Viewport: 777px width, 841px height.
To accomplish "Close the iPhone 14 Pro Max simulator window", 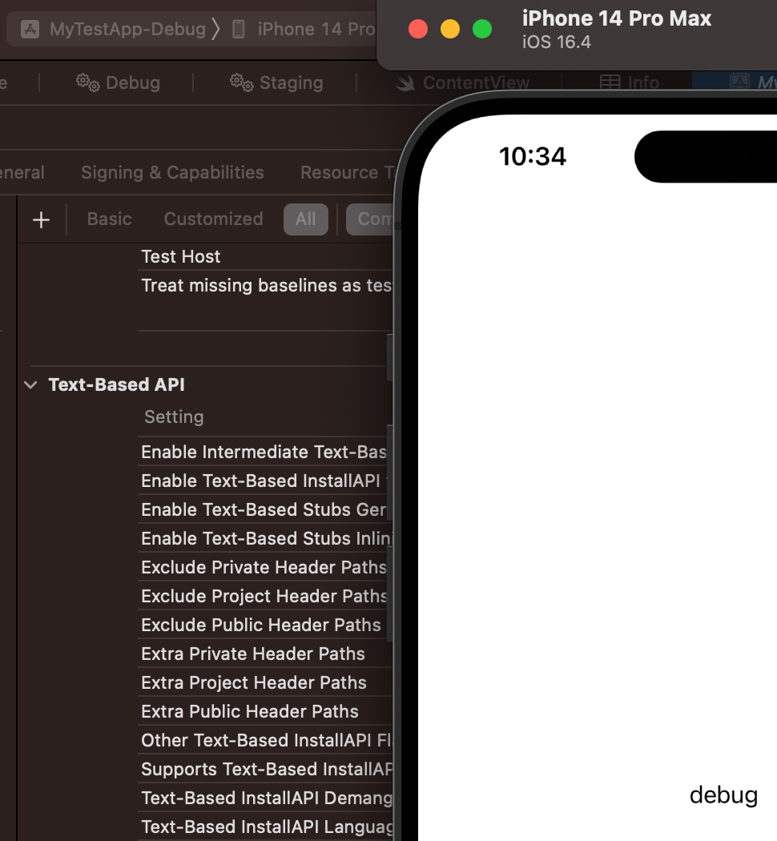I will [418, 29].
